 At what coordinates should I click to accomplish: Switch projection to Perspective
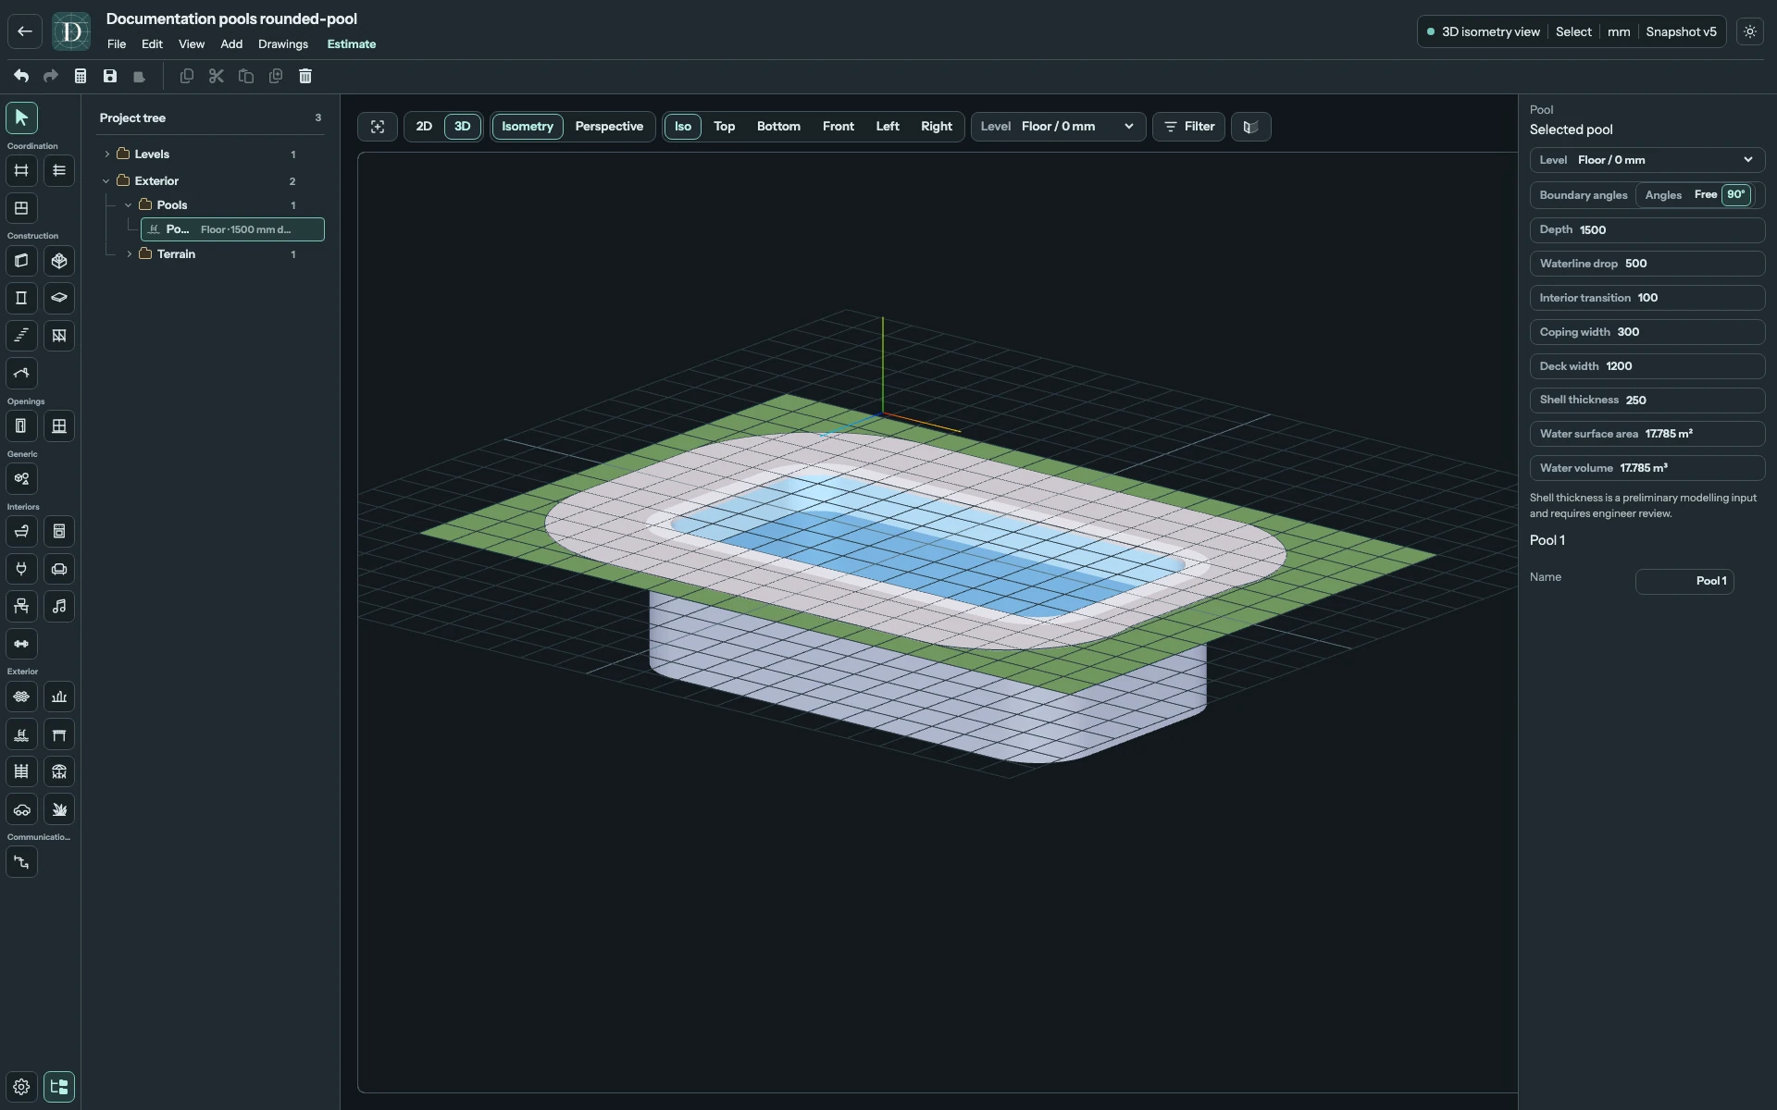tap(609, 127)
